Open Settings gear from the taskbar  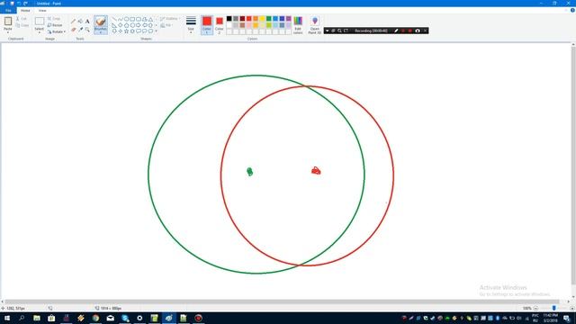pyautogui.click(x=139, y=318)
